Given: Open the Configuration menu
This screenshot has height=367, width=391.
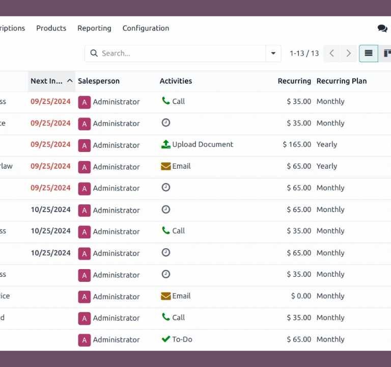Looking at the screenshot, I should 146,29.
